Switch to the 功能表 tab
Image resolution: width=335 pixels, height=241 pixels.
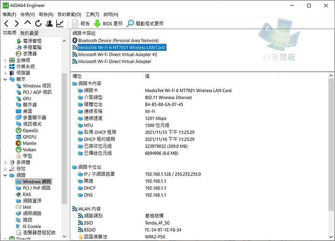[x=10, y=33]
